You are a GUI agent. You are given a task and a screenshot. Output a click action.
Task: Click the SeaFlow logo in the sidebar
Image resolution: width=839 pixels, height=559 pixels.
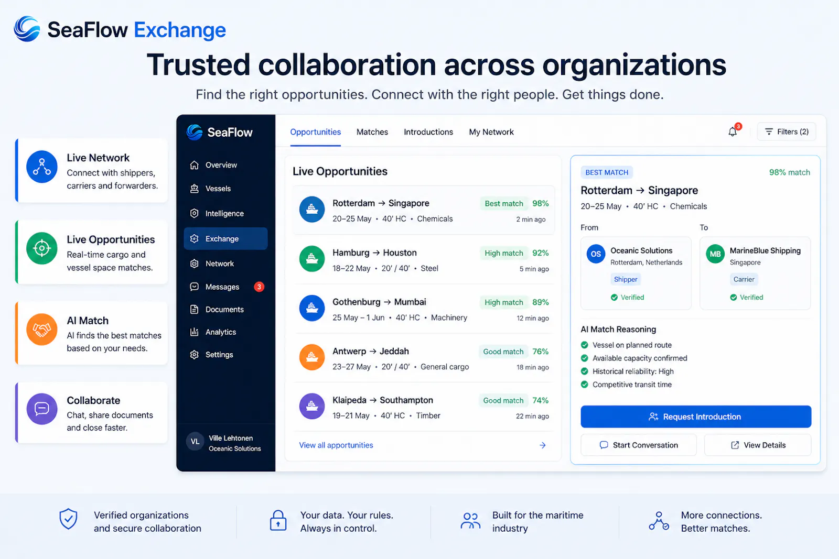219,133
